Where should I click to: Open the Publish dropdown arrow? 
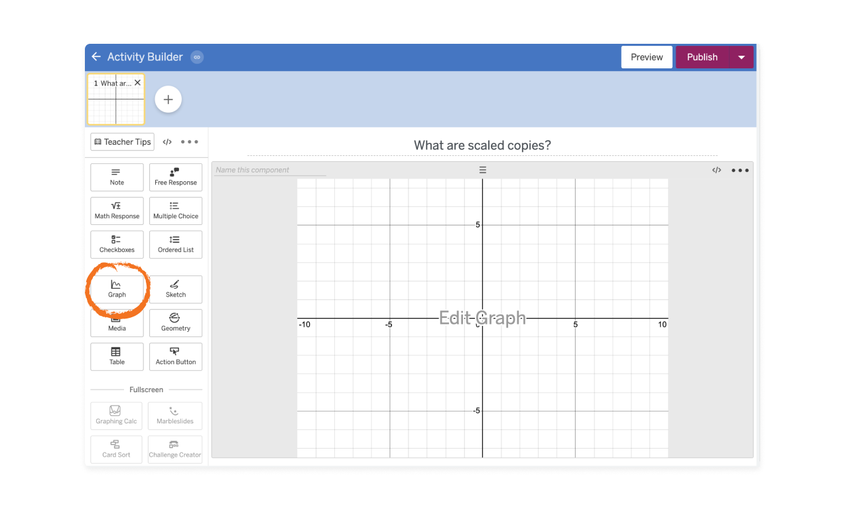[x=742, y=57]
